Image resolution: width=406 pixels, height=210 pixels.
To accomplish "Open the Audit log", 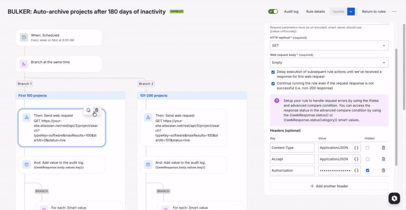I will tap(291, 11).
